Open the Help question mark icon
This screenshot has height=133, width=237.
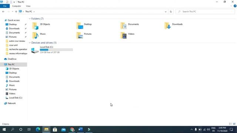(x=235, y=6)
